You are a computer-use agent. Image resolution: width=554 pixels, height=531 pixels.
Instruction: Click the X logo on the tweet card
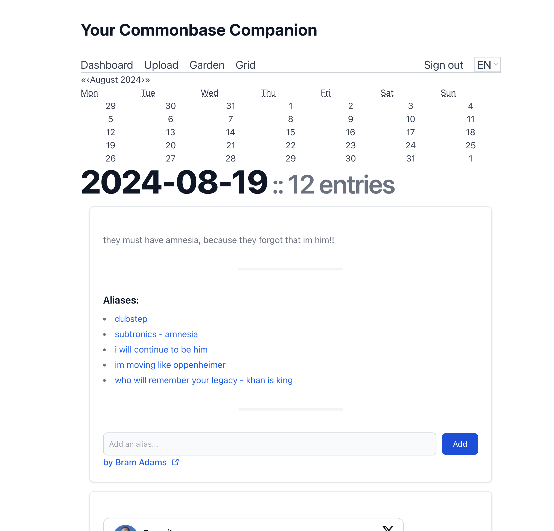(x=387, y=528)
